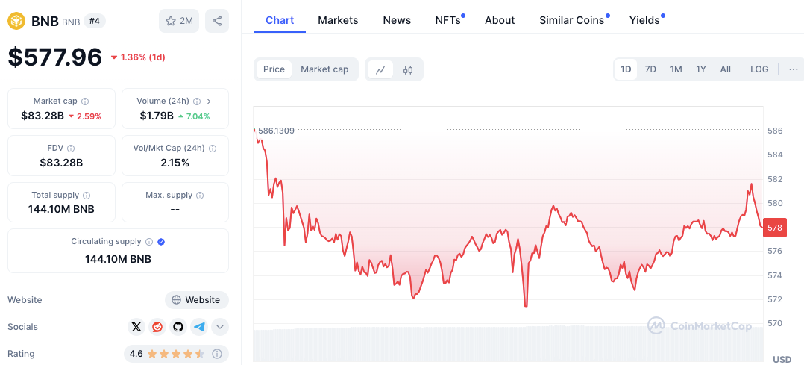Open the News tab
The image size is (804, 365).
397,20
